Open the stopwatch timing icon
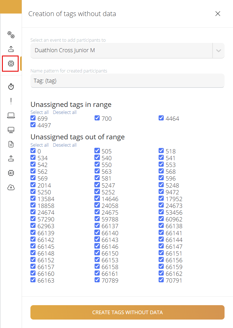 (x=11, y=86)
